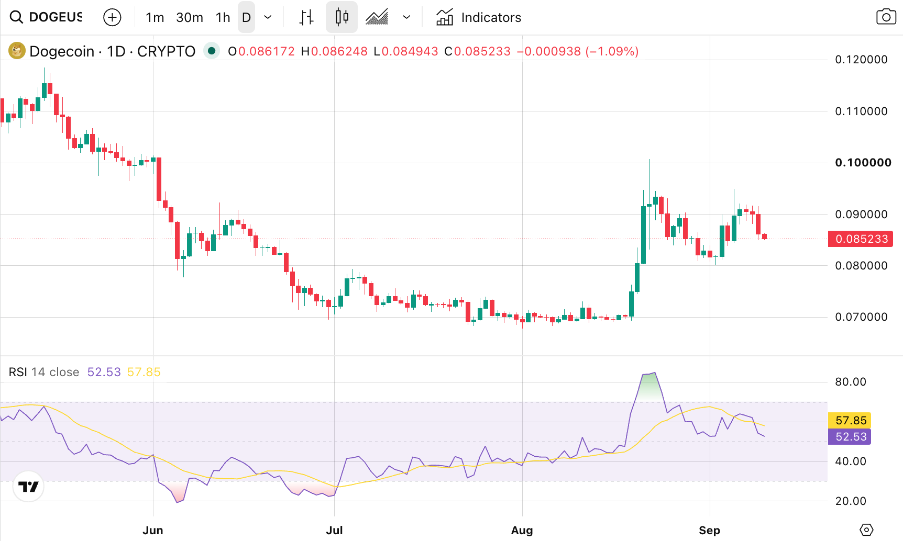Click the open value 0.086172
This screenshot has width=903, height=541.
[x=266, y=51]
